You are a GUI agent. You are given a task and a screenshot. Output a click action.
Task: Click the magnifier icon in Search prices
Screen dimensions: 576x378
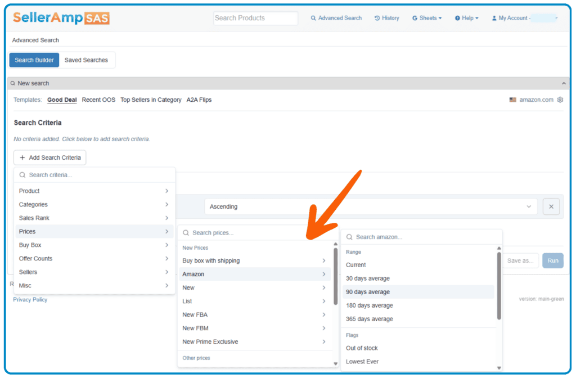186,233
